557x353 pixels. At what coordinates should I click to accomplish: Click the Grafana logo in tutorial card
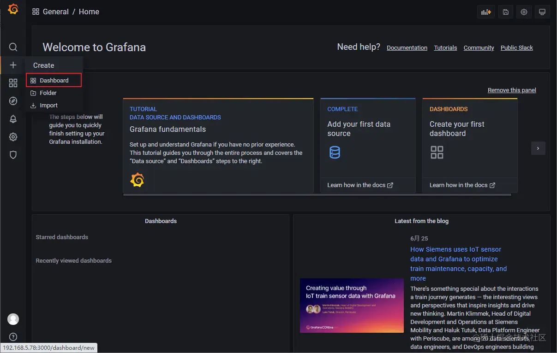(x=137, y=180)
